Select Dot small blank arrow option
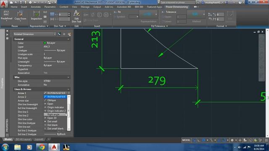 [x=55, y=129]
